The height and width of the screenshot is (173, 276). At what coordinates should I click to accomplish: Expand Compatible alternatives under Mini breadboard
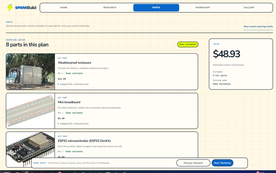73,124
